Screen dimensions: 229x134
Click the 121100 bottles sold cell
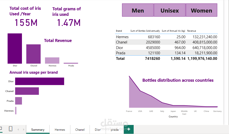coord(154,53)
